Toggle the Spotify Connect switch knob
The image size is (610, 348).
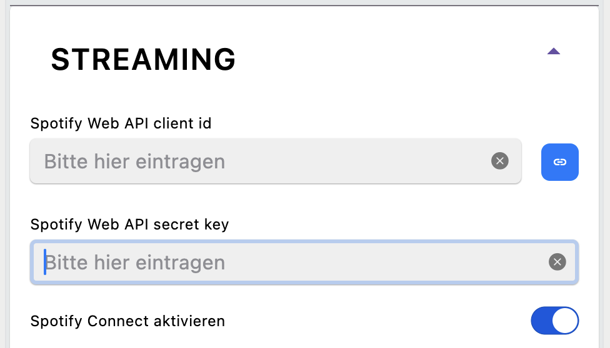(566, 321)
